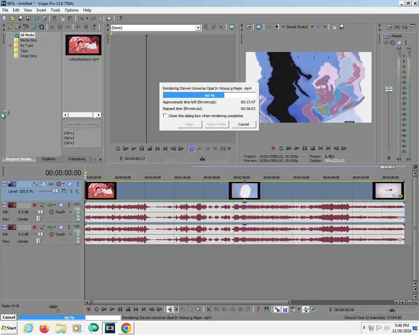Click Cancel in the rendering dialog

tap(244, 124)
